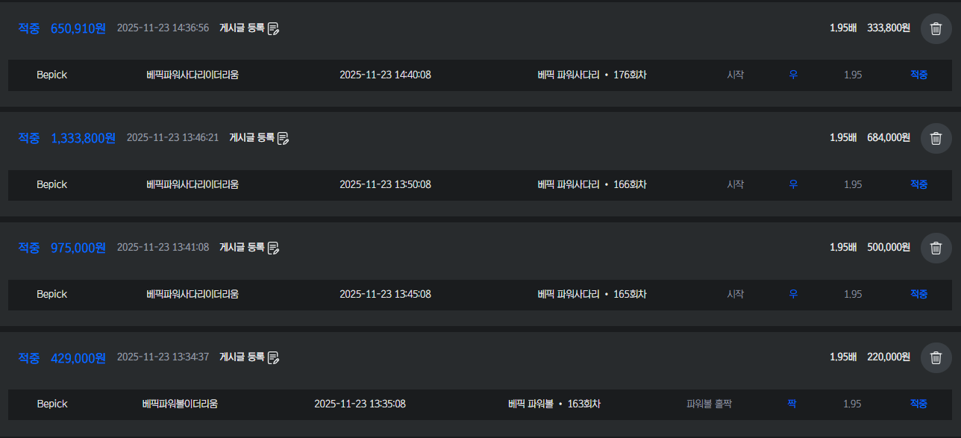961x438 pixels.
Task: Click 게시글 등록 text on 14:36:56 bet
Action: 242,28
